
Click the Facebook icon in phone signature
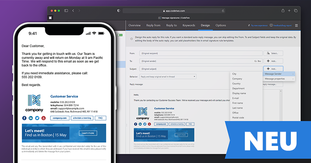24,118
